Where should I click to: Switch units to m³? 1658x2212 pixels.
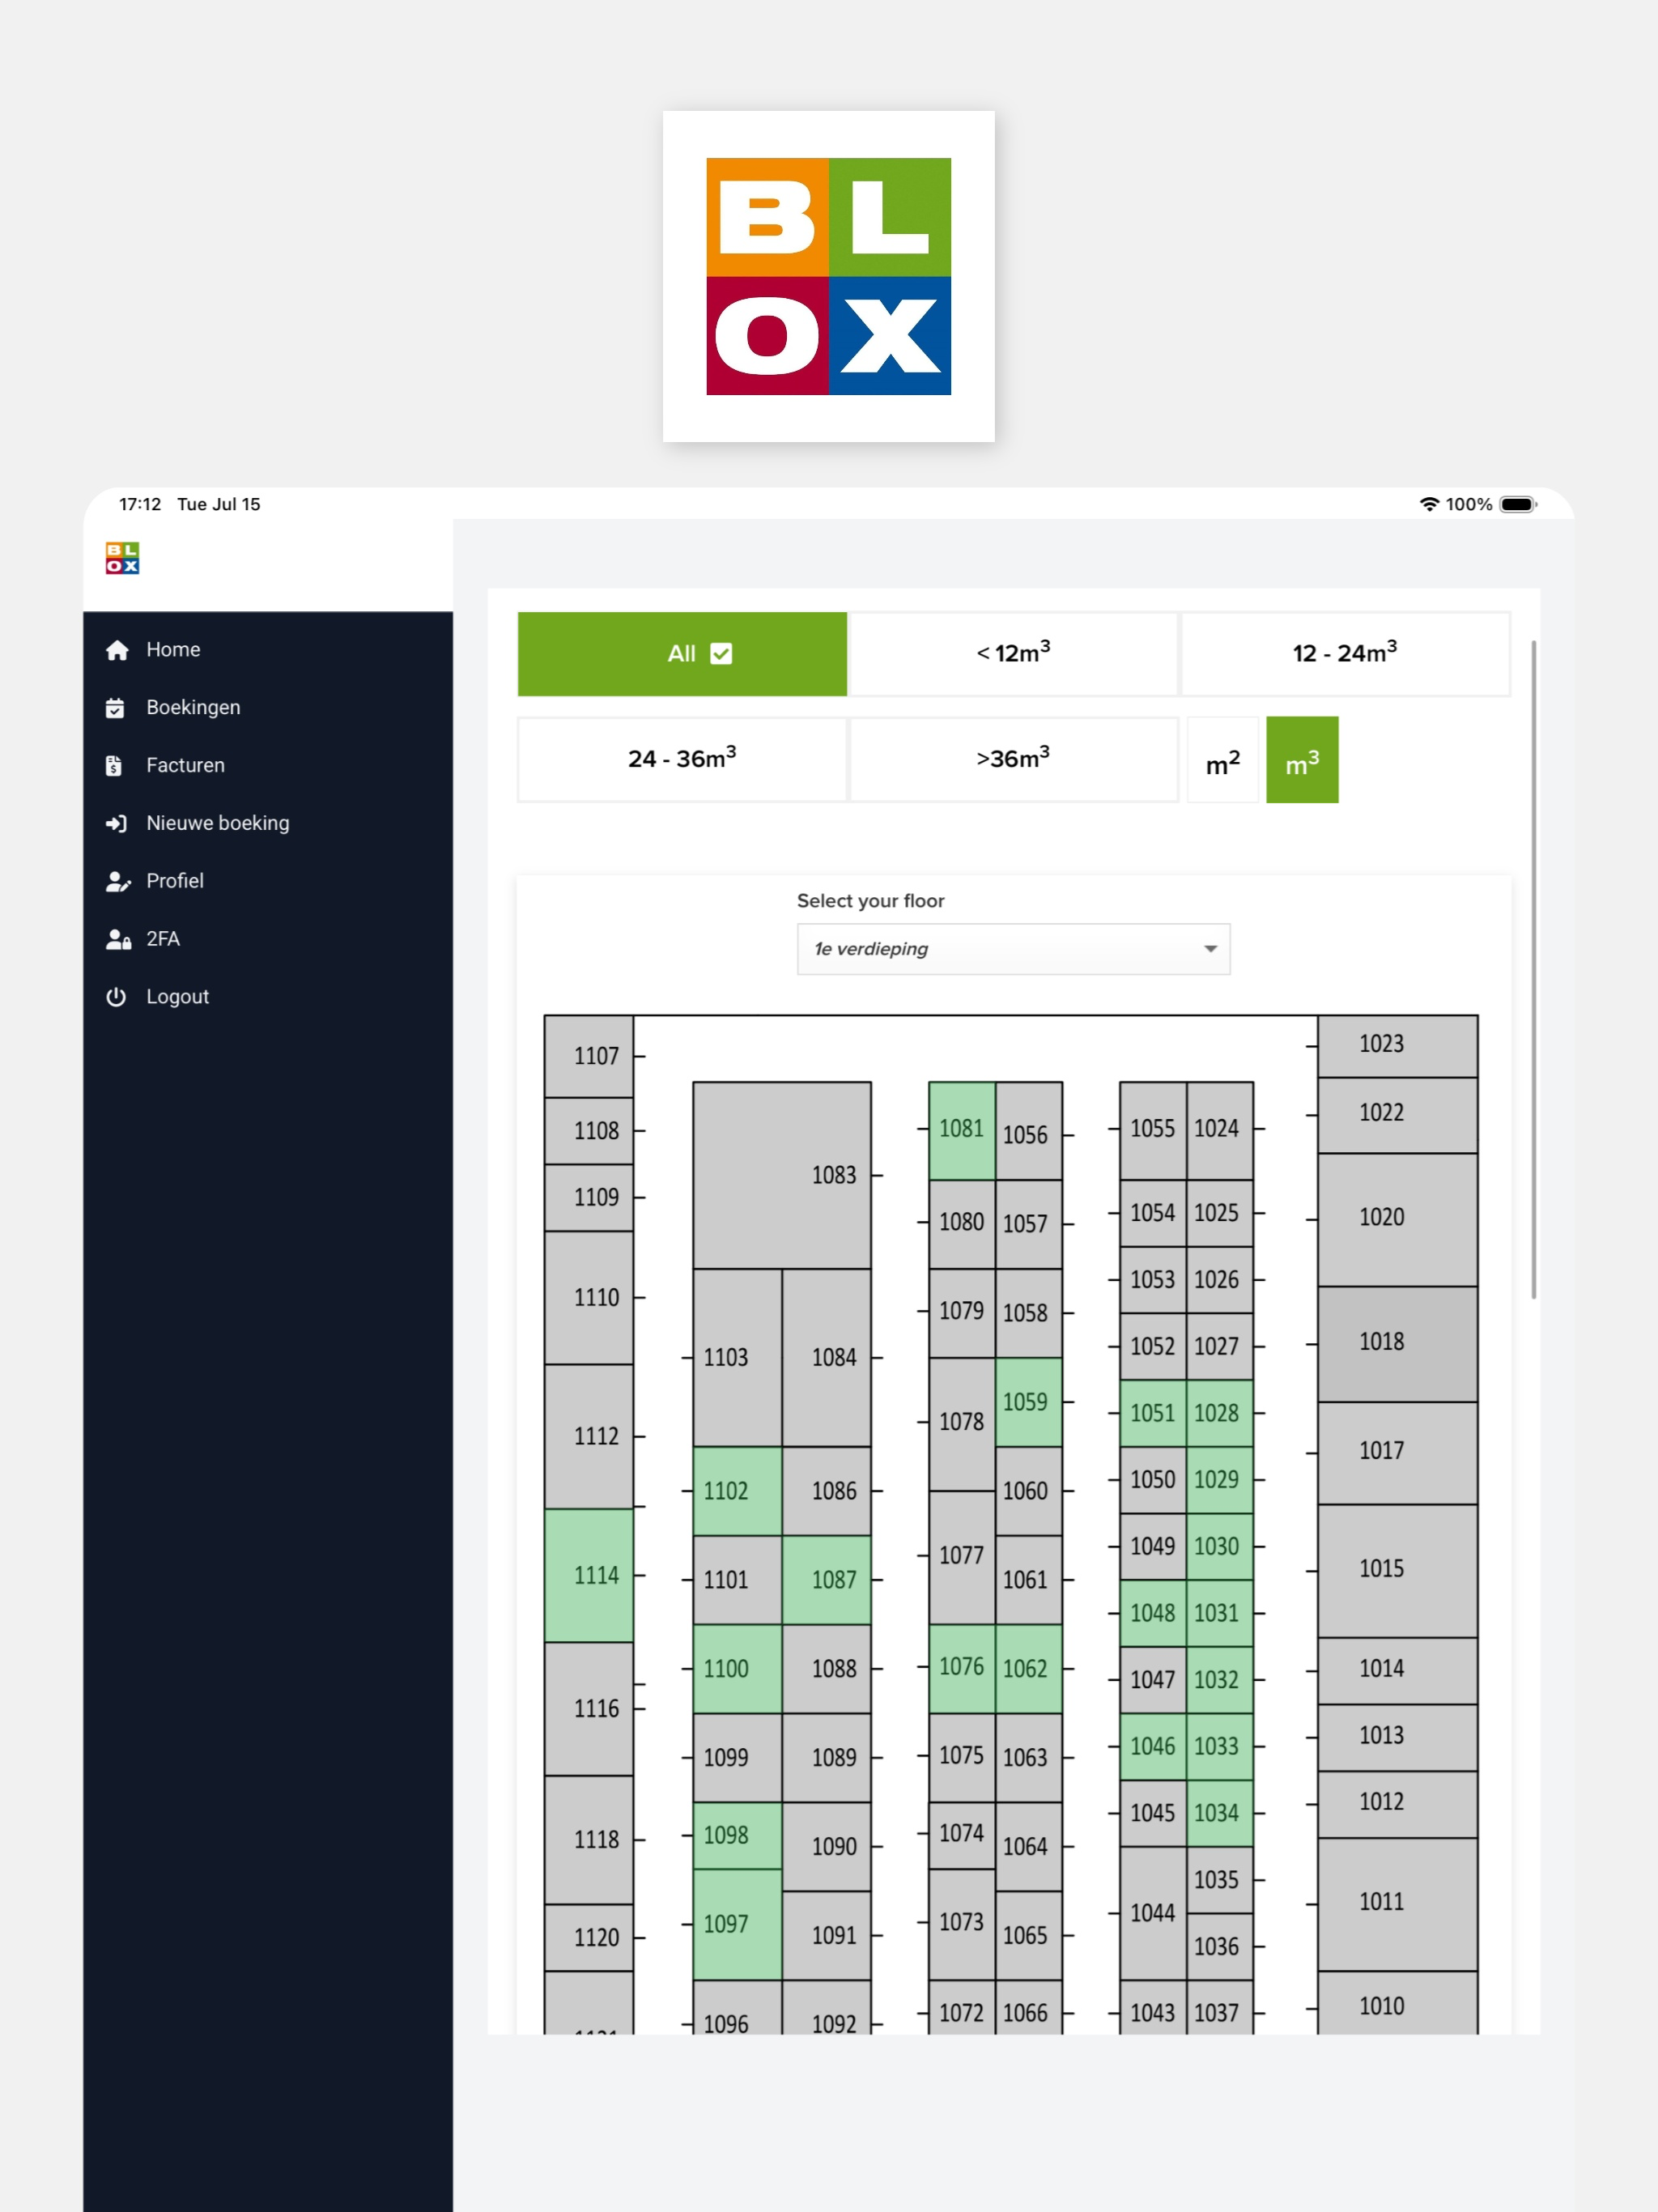tap(1302, 760)
